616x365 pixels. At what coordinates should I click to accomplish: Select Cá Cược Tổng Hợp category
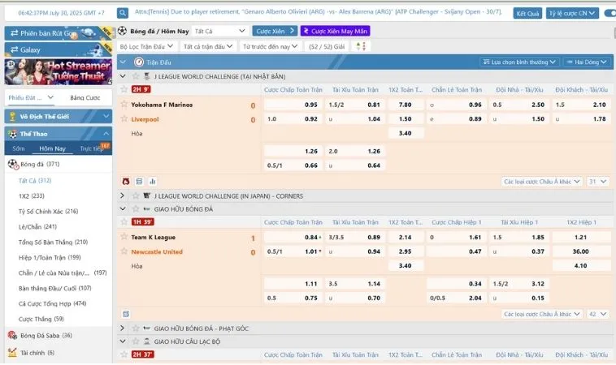coord(52,303)
